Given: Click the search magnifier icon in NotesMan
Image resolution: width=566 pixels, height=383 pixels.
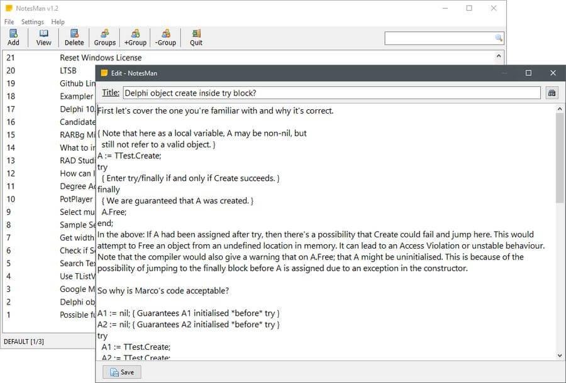Looking at the screenshot, I should pyautogui.click(x=499, y=38).
